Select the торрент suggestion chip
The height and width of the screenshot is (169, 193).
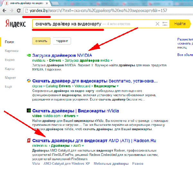(x=62, y=41)
